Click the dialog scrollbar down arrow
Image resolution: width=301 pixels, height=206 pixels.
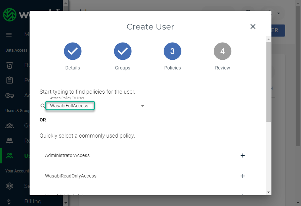[268, 192]
